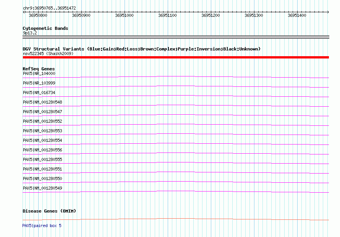This screenshot has width=340, height=237.
Task: Click the chr9:36950765..36951472 coordinate label
Action: click(49, 8)
